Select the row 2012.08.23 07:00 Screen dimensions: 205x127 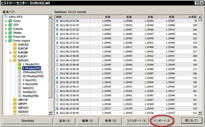coord(126,47)
